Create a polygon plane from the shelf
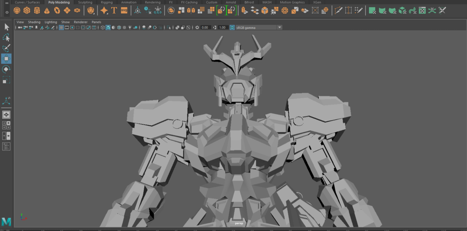The height and width of the screenshot is (231, 467). pos(67,11)
